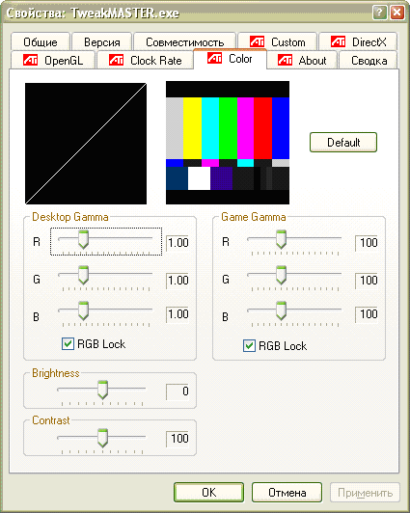This screenshot has height=513, width=410.
Task: Click the help question mark in title bar
Action: click(379, 13)
